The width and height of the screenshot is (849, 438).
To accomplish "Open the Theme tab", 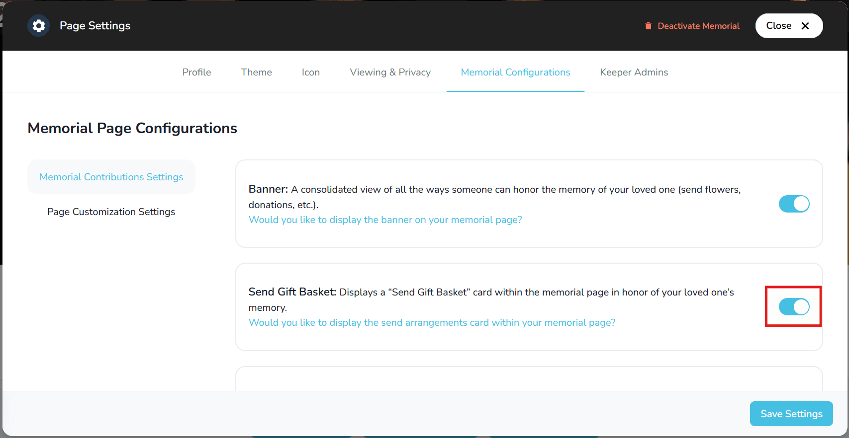I will [256, 73].
